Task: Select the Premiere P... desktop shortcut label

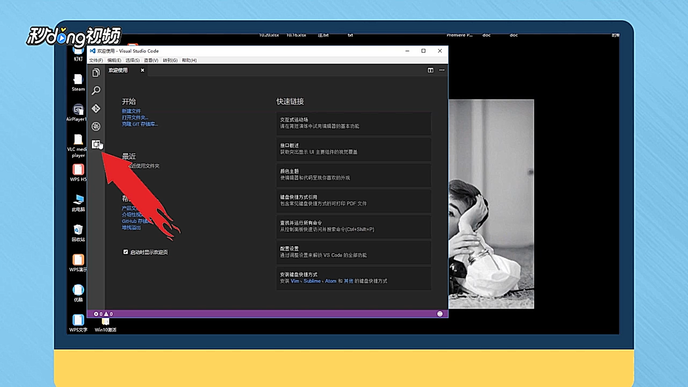Action: click(459, 35)
